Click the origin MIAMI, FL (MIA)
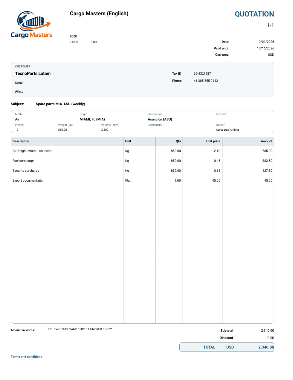 (92, 119)
